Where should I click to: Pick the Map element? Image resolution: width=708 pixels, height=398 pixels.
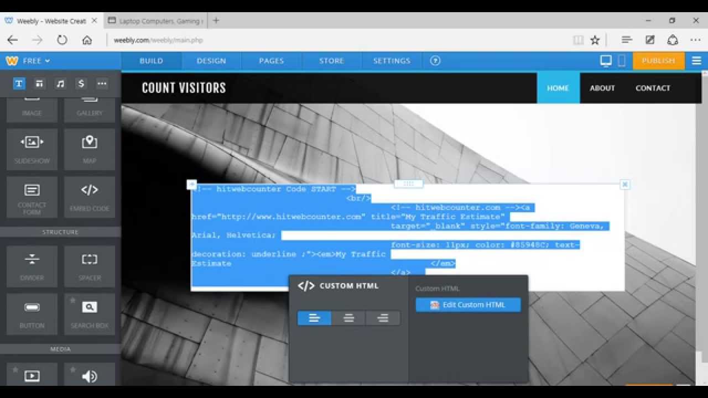[90, 149]
